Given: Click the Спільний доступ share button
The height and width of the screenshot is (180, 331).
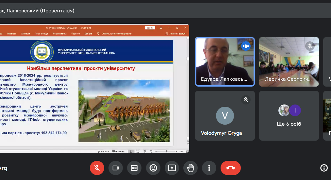Looking at the screenshot, I should (x=176, y=34).
